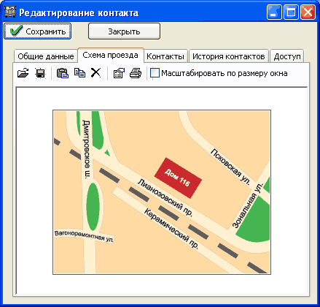Print the route map

pos(136,73)
